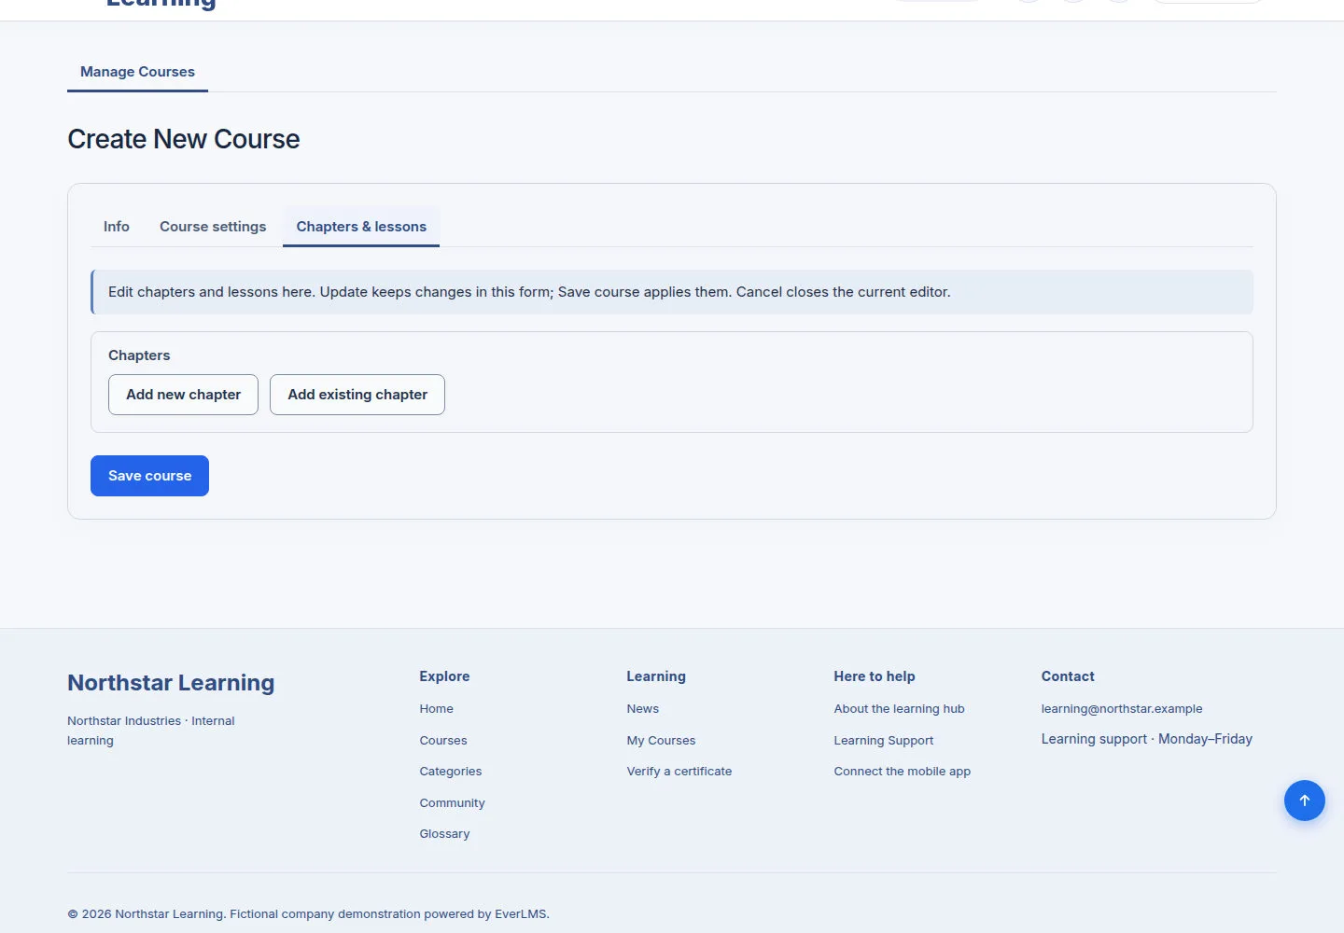This screenshot has height=933, width=1344.
Task: Select the Chapters & lessons tab
Action: [361, 227]
